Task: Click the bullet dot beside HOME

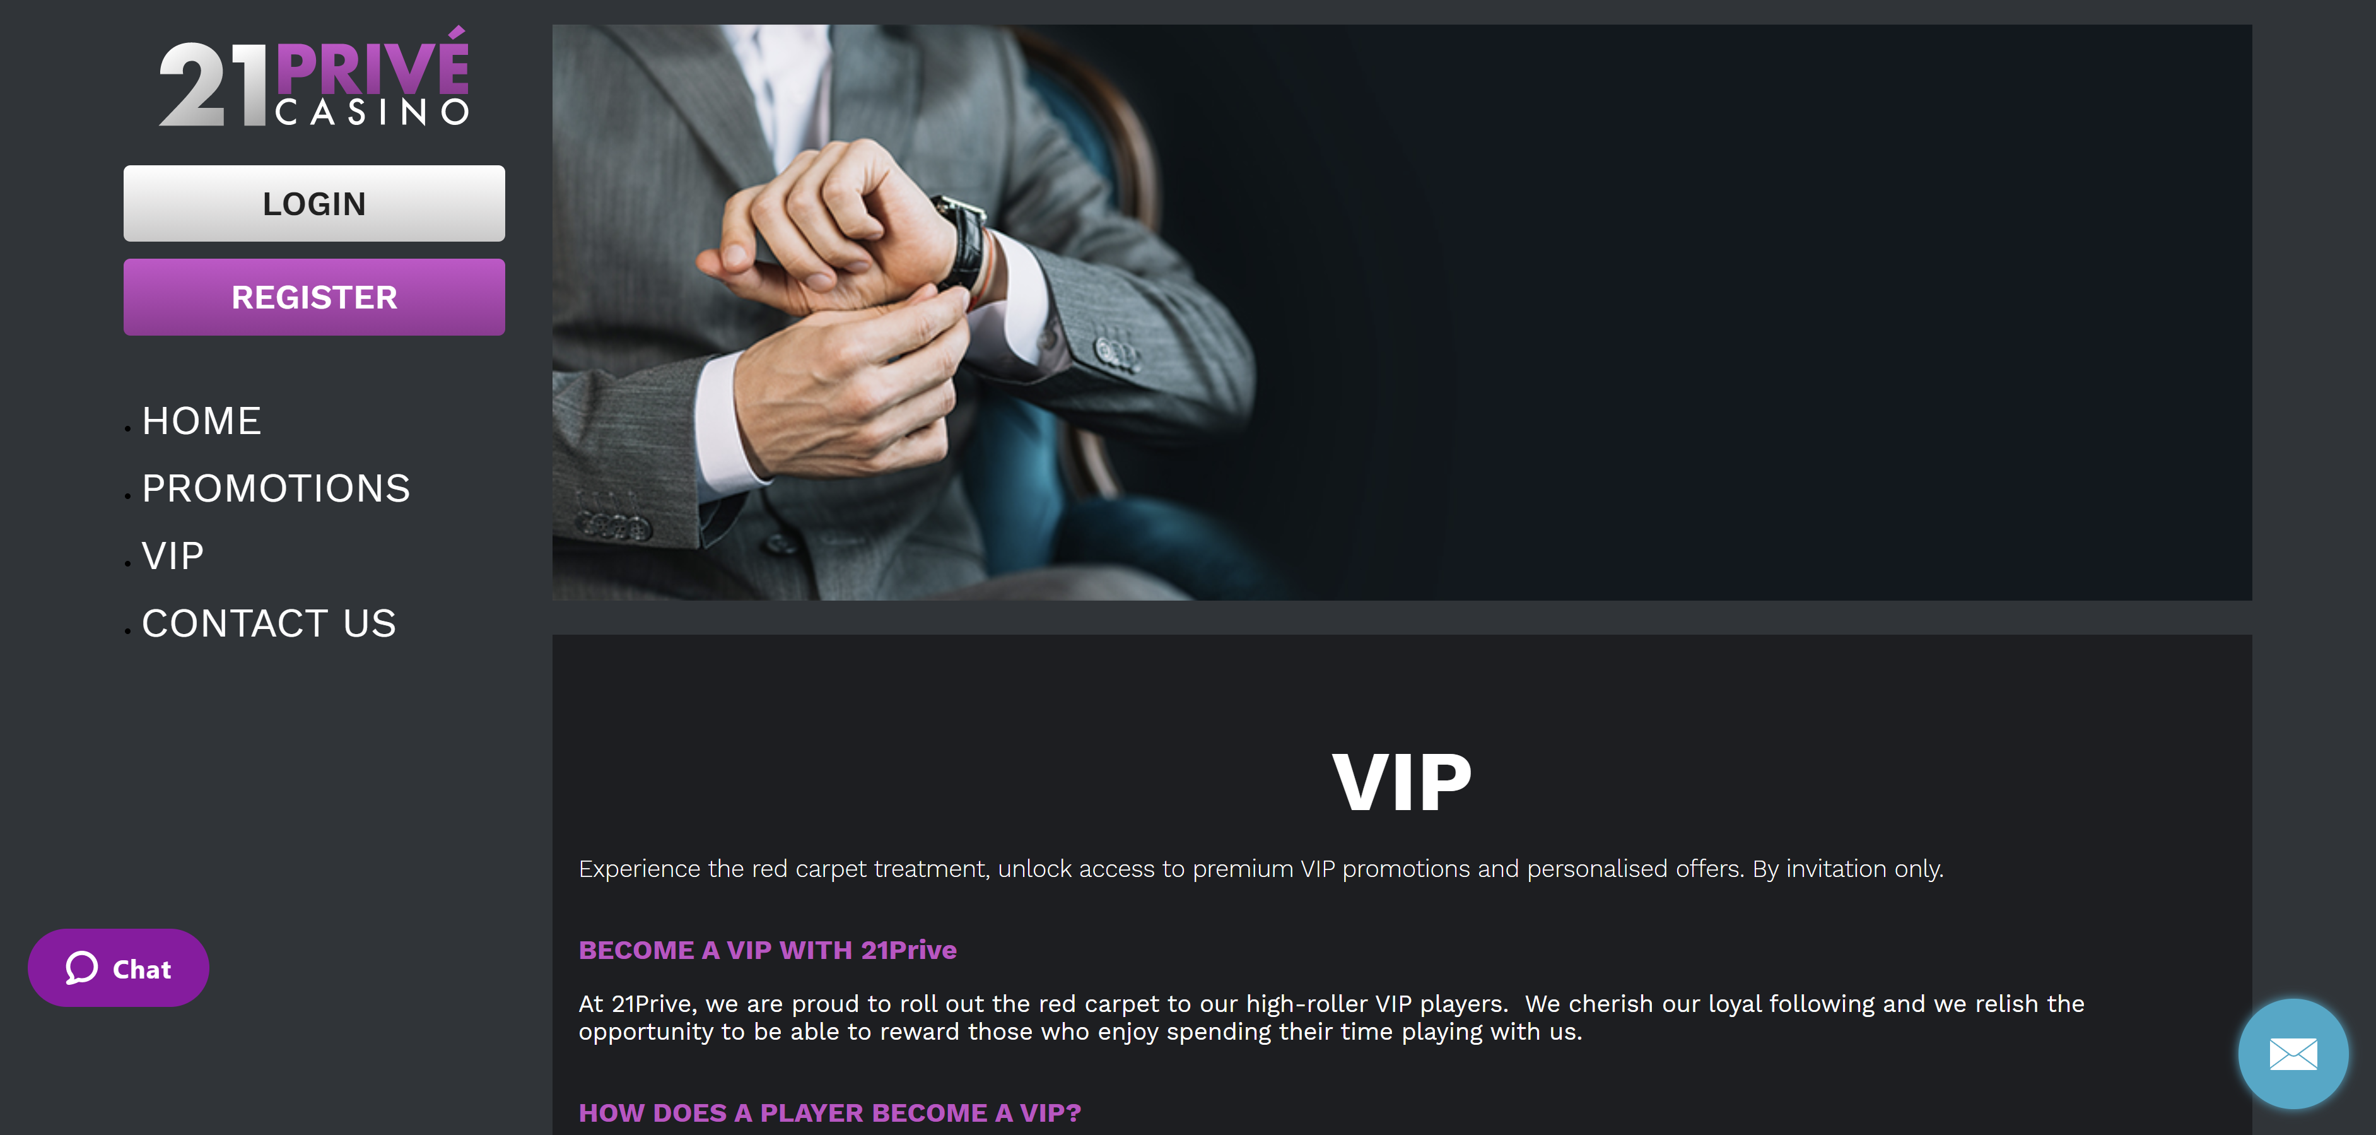Action: (127, 429)
